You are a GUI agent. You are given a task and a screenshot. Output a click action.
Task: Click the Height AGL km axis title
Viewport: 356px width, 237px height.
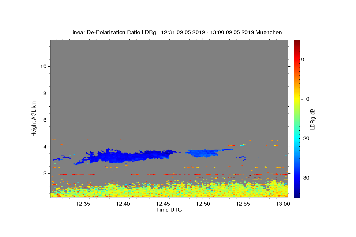[x=34, y=118]
